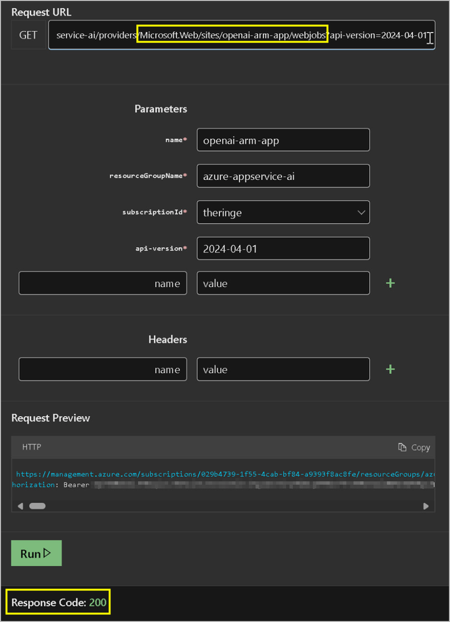Click the horizontal scrollbar thumb in preview
Screen dimensions: 450x622
pos(37,506)
